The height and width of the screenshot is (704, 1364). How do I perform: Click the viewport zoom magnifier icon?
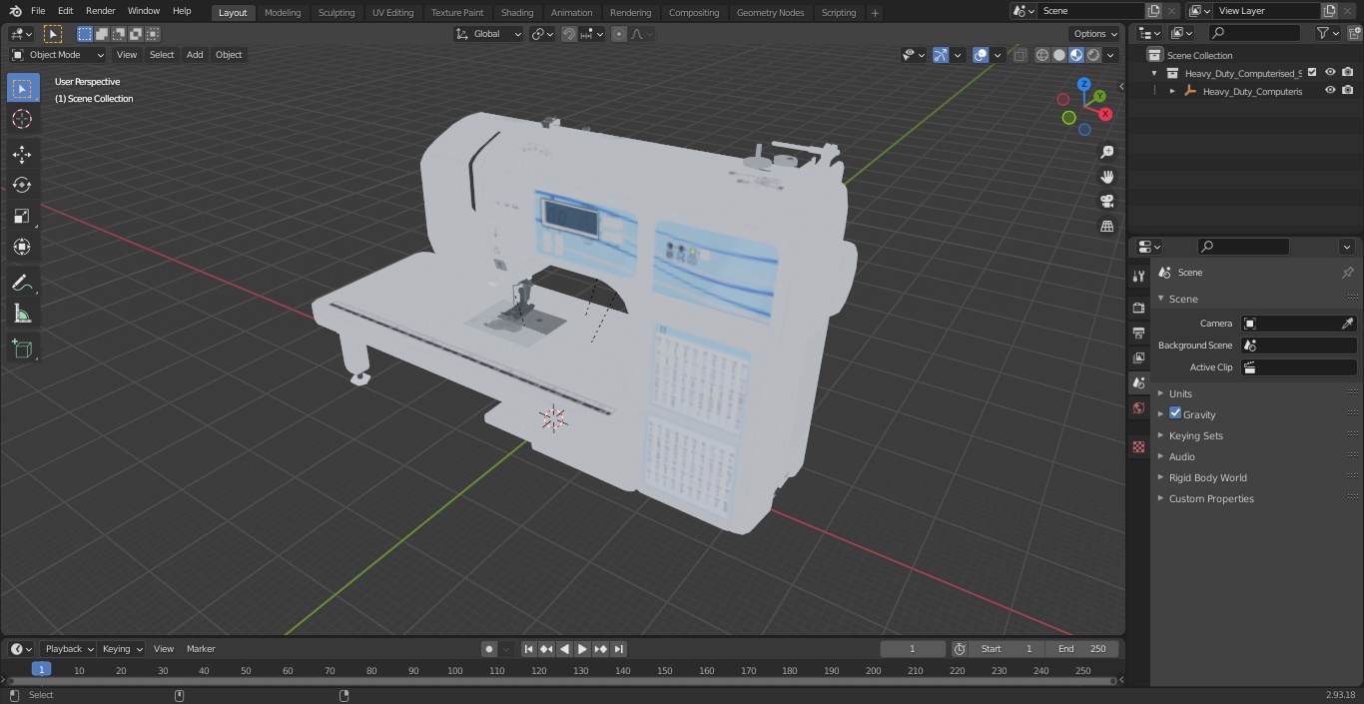point(1107,152)
